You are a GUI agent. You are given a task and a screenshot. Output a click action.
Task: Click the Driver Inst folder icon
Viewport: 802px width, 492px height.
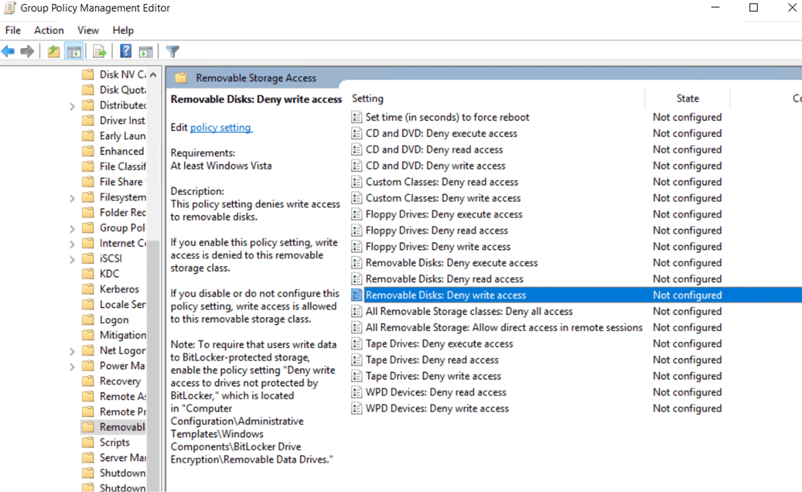point(88,120)
